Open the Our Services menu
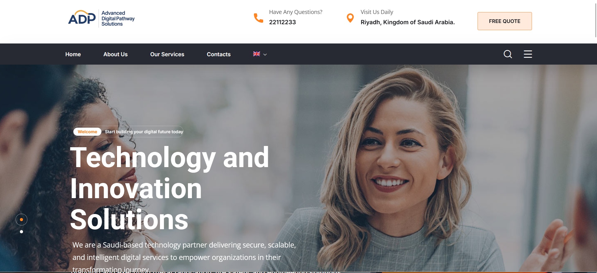The width and height of the screenshot is (597, 273). coord(167,54)
